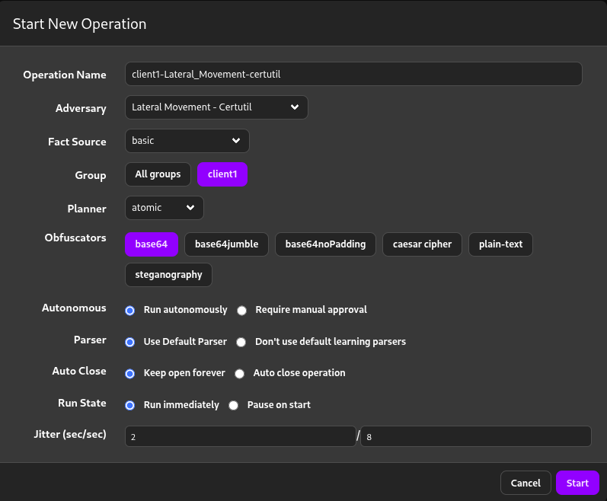Choose the base64noPadding obfuscator
The image size is (607, 501).
click(x=325, y=244)
